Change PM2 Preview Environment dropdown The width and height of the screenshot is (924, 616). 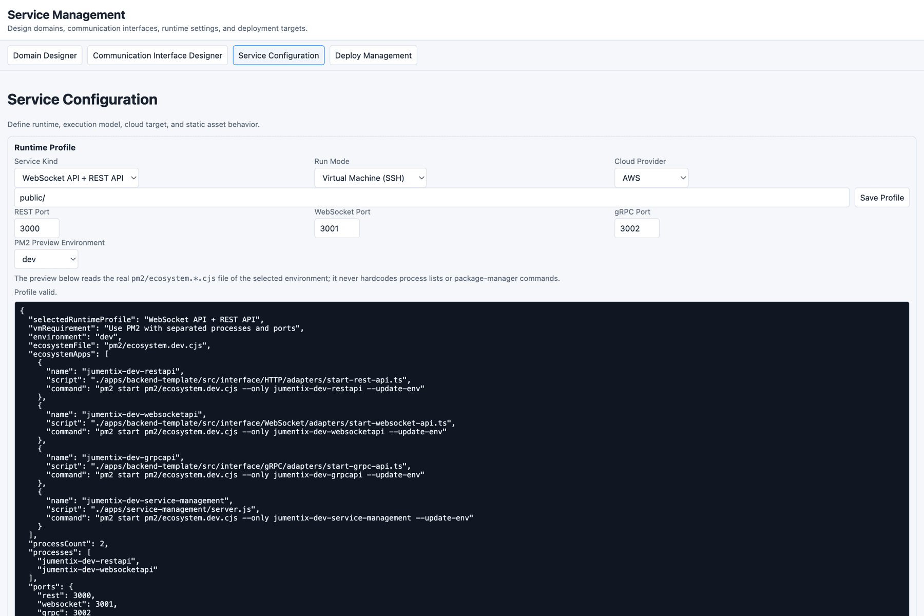pos(46,259)
